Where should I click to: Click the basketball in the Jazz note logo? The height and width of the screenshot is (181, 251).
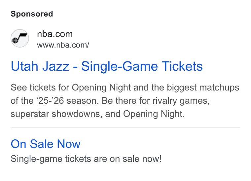(x=16, y=40)
